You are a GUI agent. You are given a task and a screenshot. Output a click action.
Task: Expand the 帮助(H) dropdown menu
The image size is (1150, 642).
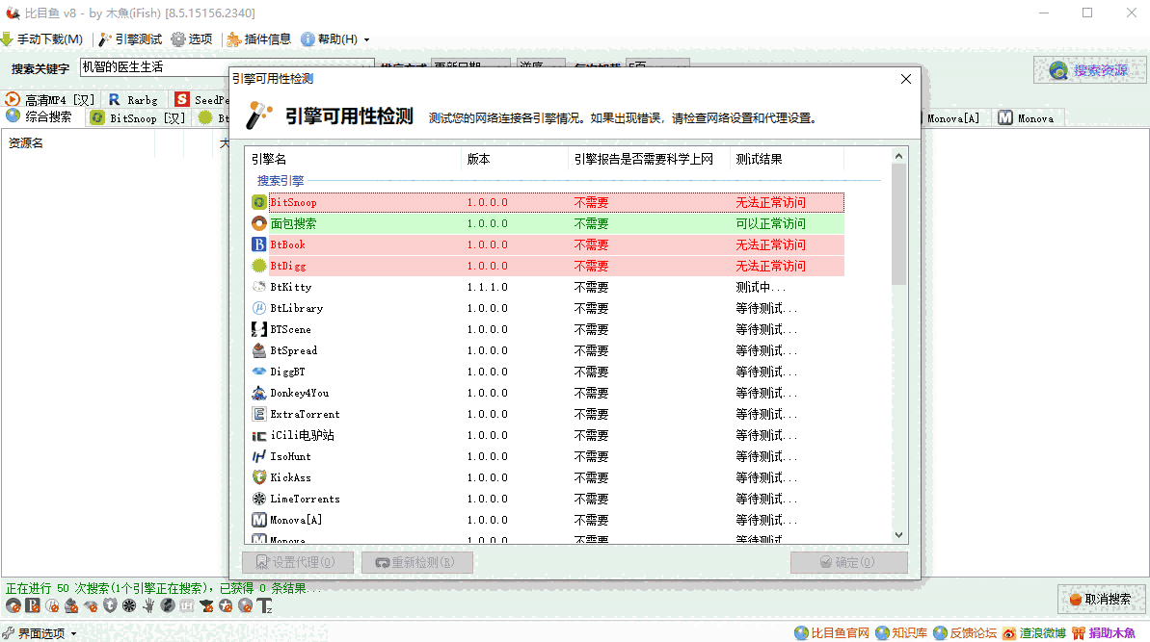click(335, 39)
